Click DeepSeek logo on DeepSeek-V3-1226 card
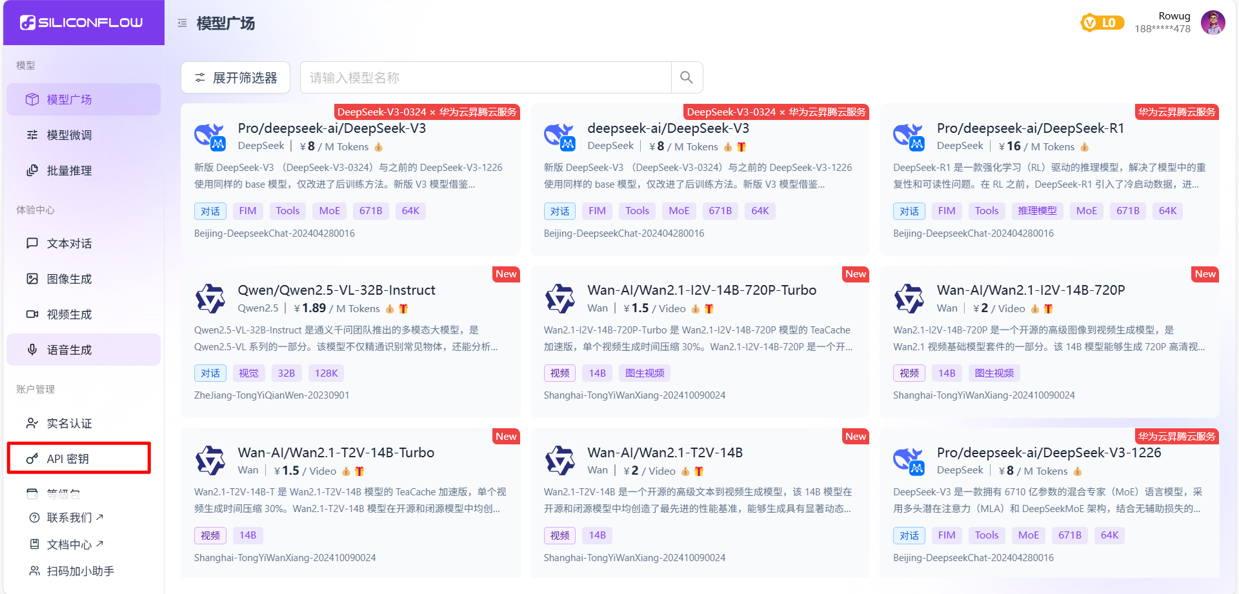The image size is (1239, 594). coord(909,461)
